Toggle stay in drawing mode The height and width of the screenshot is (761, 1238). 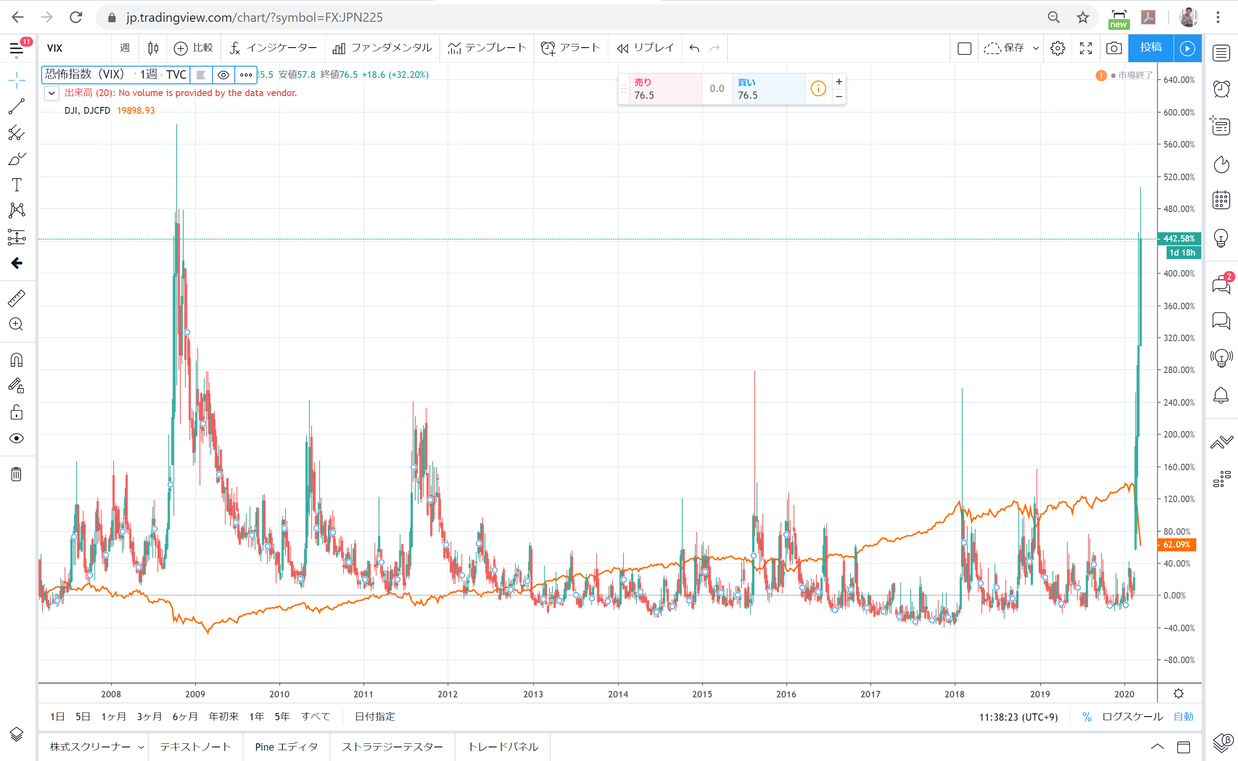(17, 386)
